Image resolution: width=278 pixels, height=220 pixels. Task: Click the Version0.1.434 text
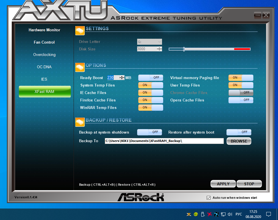click(26, 197)
